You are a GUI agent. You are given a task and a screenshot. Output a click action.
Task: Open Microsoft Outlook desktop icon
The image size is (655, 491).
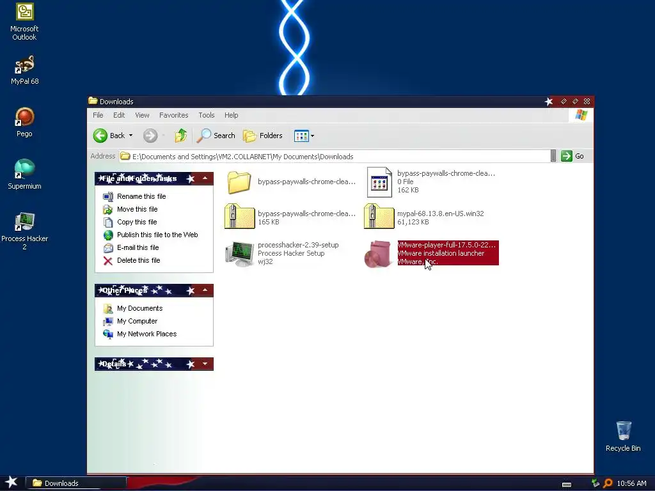tap(24, 22)
